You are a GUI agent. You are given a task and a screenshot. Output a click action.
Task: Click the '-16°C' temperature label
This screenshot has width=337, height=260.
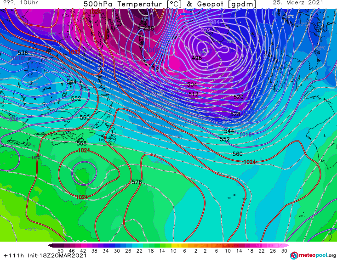tap(34, 158)
